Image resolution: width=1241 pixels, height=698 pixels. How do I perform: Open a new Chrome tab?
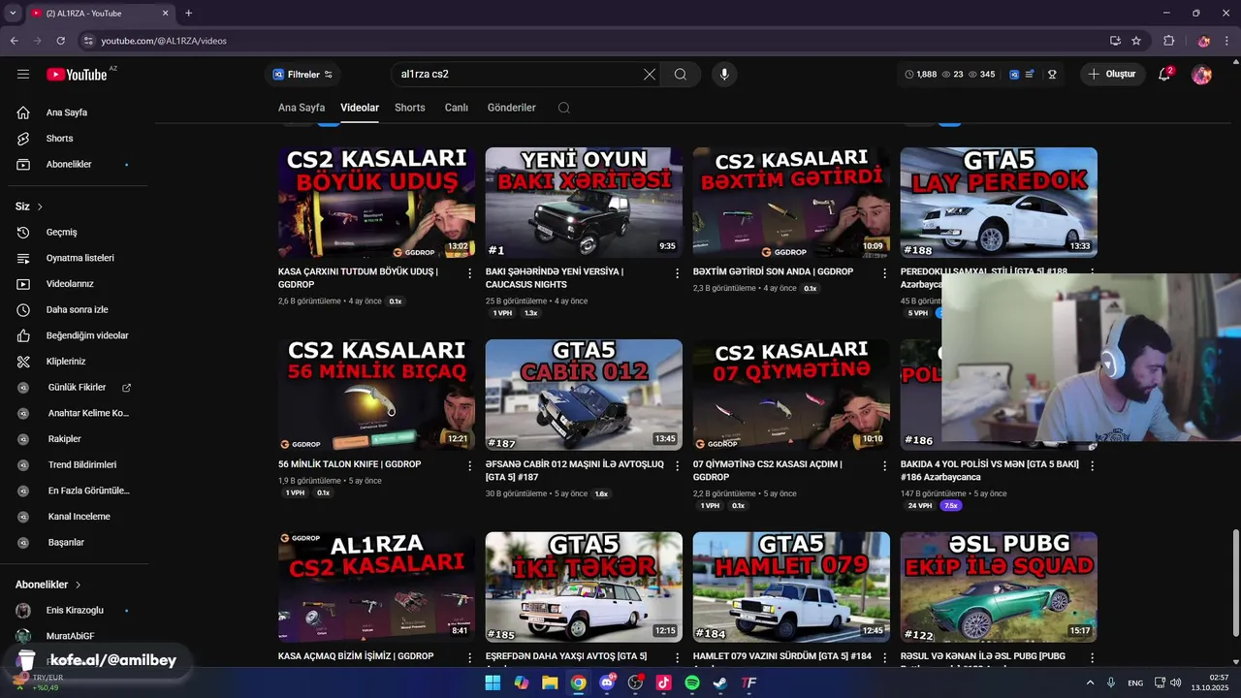(x=188, y=13)
